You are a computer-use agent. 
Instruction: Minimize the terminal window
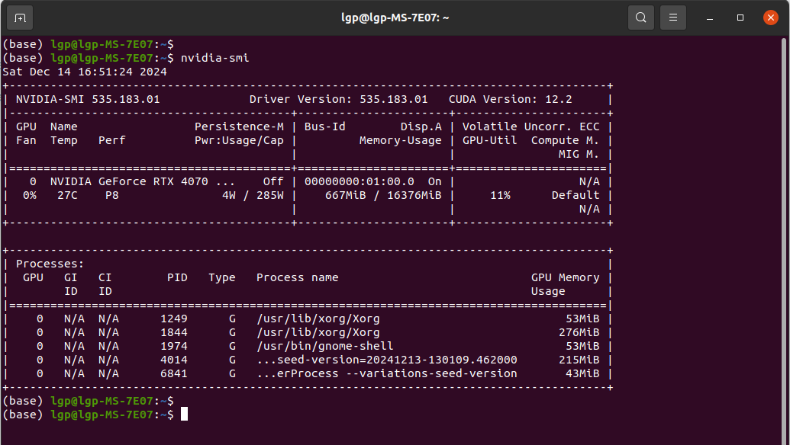710,18
